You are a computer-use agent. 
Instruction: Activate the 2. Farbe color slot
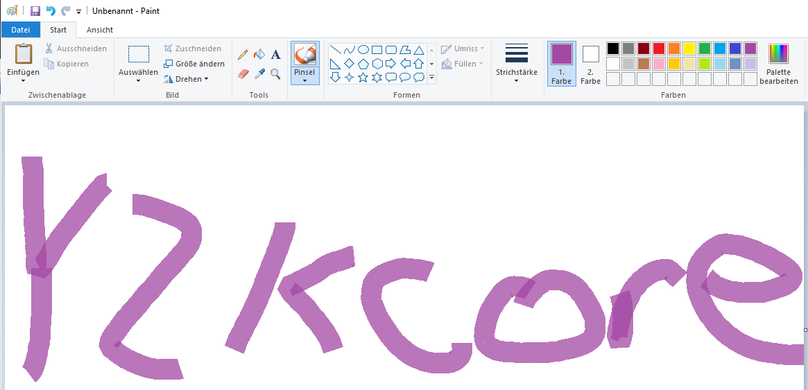[590, 63]
